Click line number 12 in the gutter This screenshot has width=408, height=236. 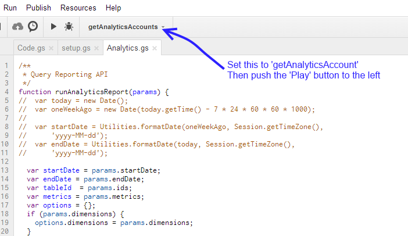tap(5, 162)
